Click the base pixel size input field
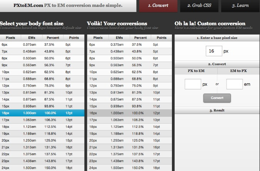This screenshot has height=171, width=260. pos(214,51)
